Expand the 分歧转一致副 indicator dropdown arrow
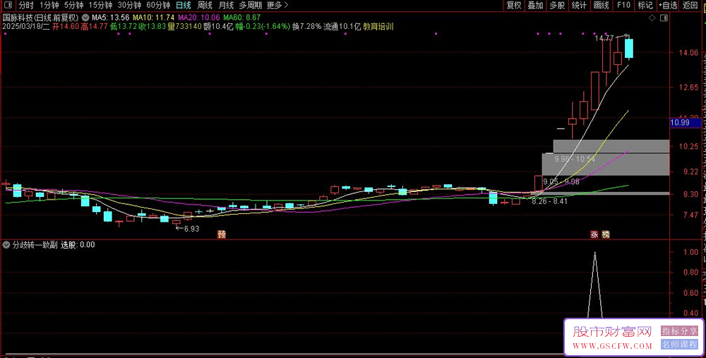The height and width of the screenshot is (358, 706). pos(7,245)
